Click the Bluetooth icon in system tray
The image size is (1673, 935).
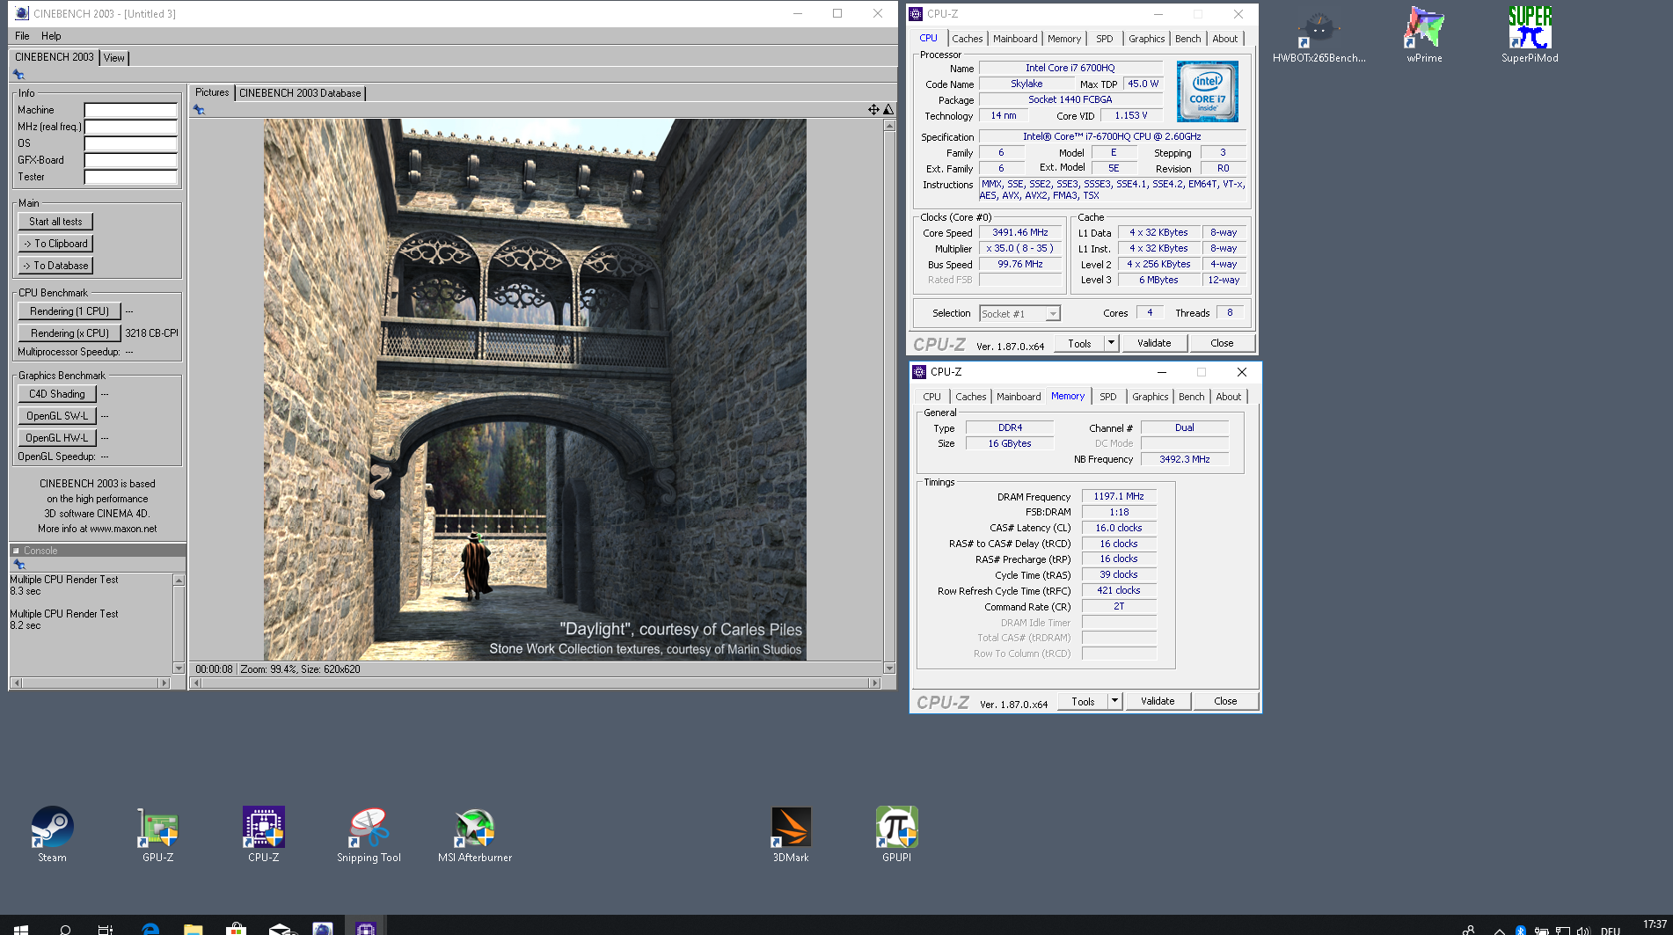click(x=1521, y=930)
